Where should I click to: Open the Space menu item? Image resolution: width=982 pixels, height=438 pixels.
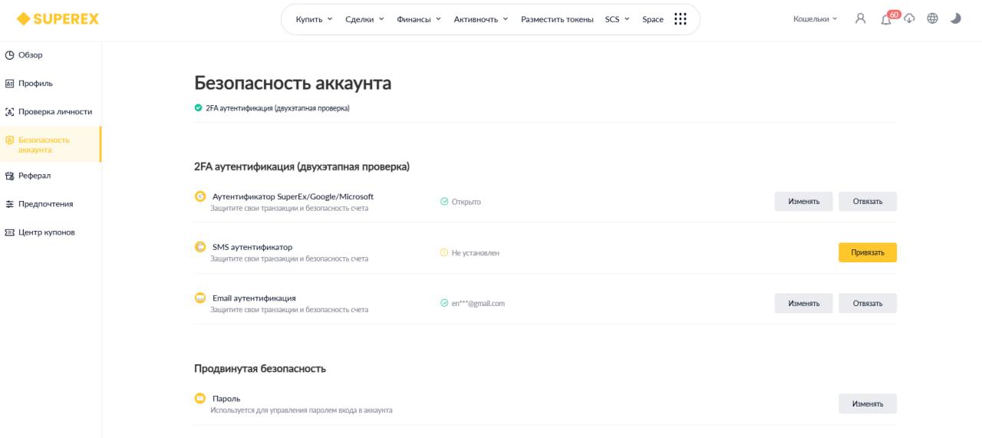653,19
